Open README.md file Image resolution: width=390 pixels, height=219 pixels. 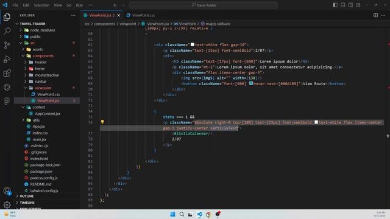coord(41,184)
